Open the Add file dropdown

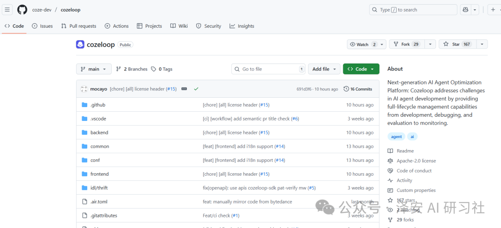point(324,69)
